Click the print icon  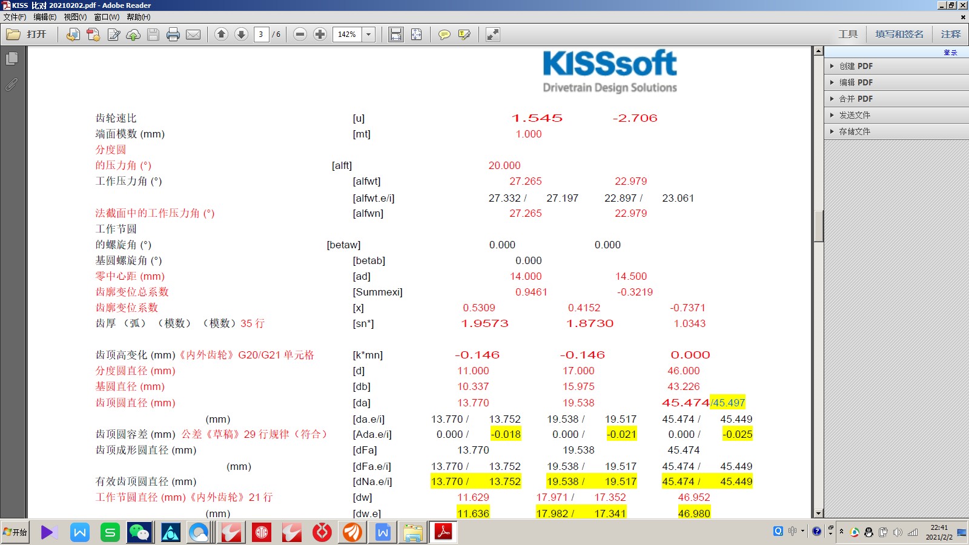pyautogui.click(x=173, y=35)
